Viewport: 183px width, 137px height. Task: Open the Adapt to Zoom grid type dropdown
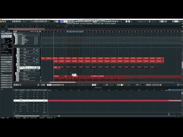143,21
